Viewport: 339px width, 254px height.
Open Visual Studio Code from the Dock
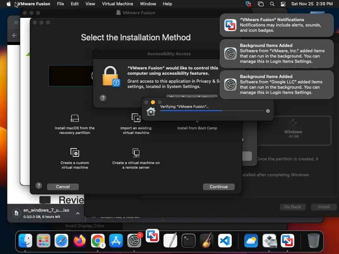[x=225, y=240]
